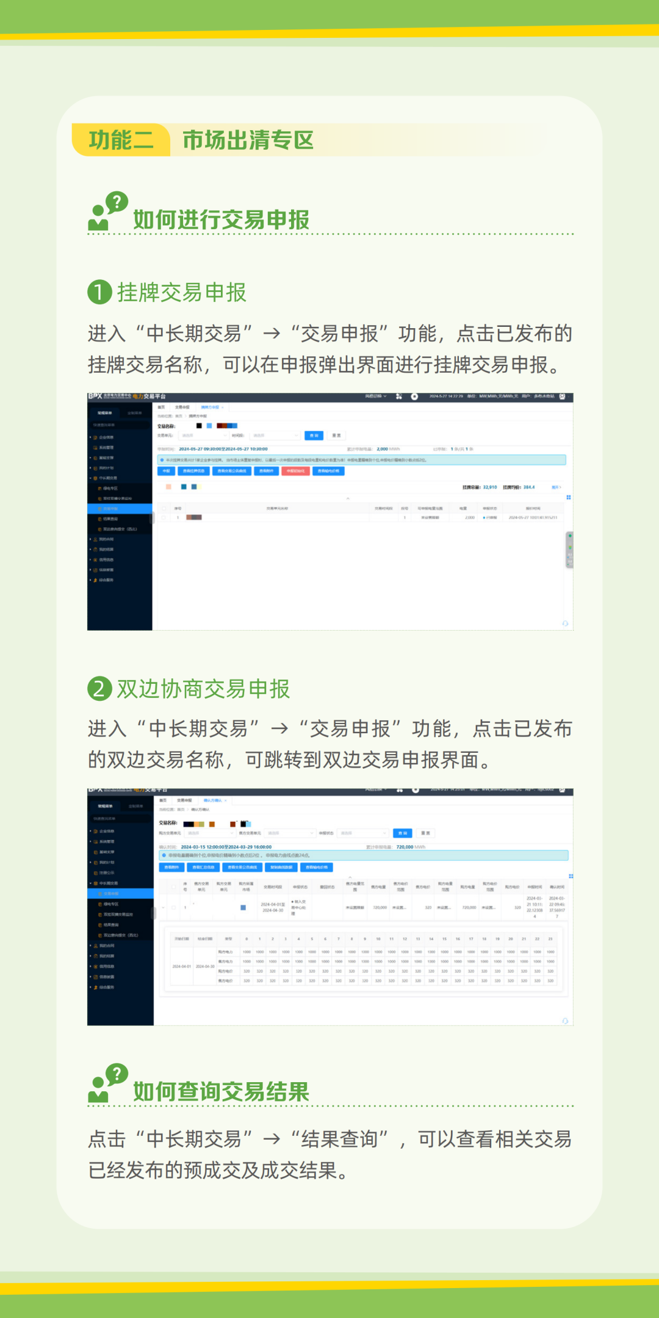Click the 双挂双摘交易监控 sidebar icon in 双边协商 screenshot

pyautogui.click(x=100, y=914)
